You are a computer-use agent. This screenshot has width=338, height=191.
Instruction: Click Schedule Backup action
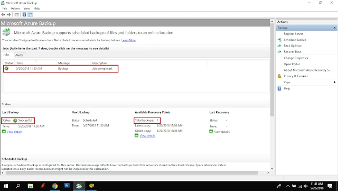click(x=295, y=40)
